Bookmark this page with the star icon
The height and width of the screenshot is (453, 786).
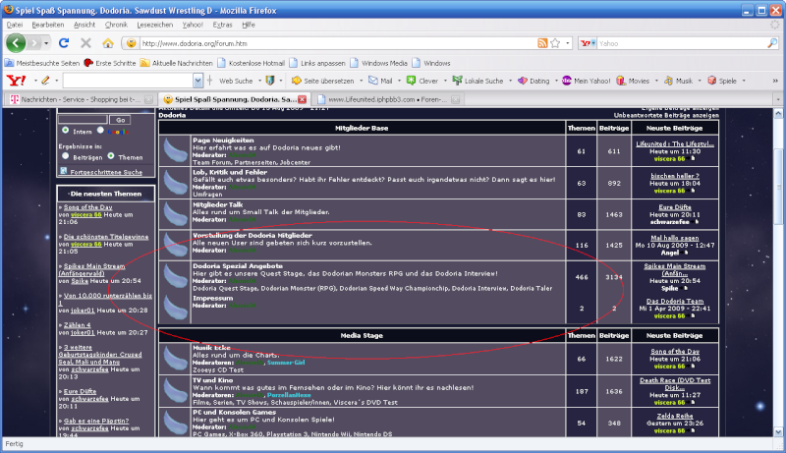pos(555,43)
